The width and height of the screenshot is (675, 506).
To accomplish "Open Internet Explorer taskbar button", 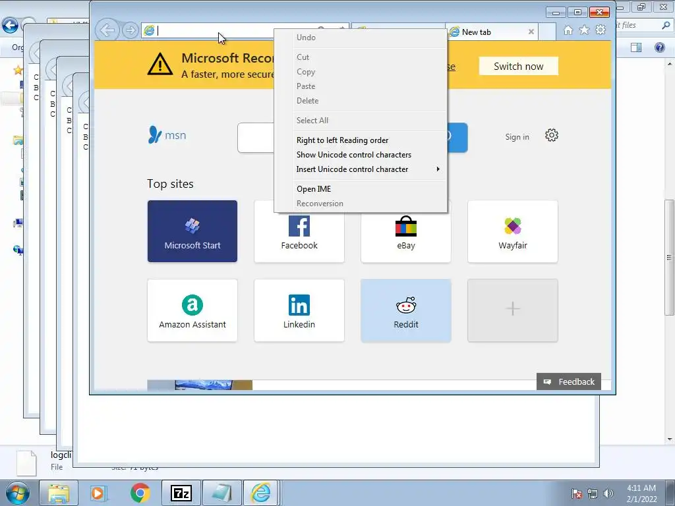I will point(261,493).
